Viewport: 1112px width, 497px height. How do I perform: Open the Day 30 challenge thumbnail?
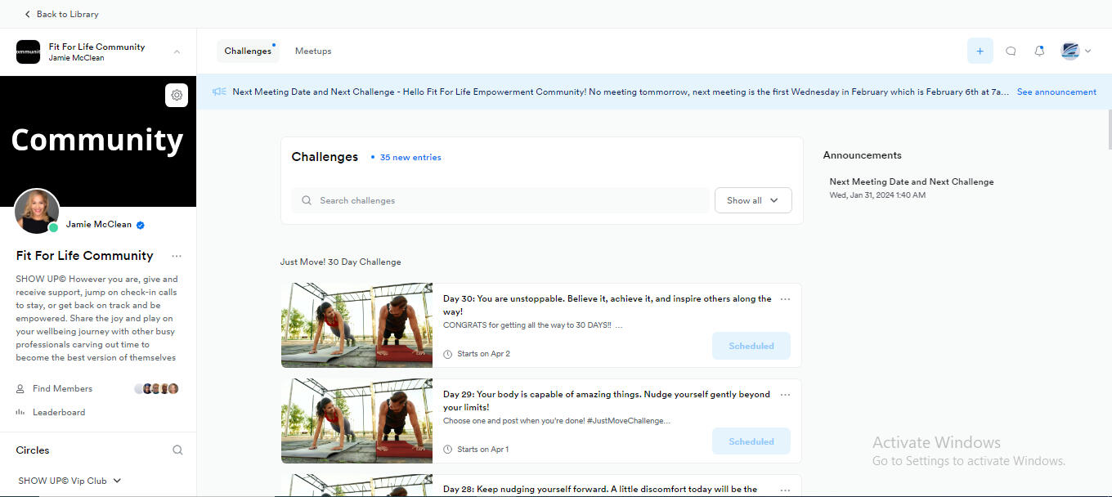[356, 325]
